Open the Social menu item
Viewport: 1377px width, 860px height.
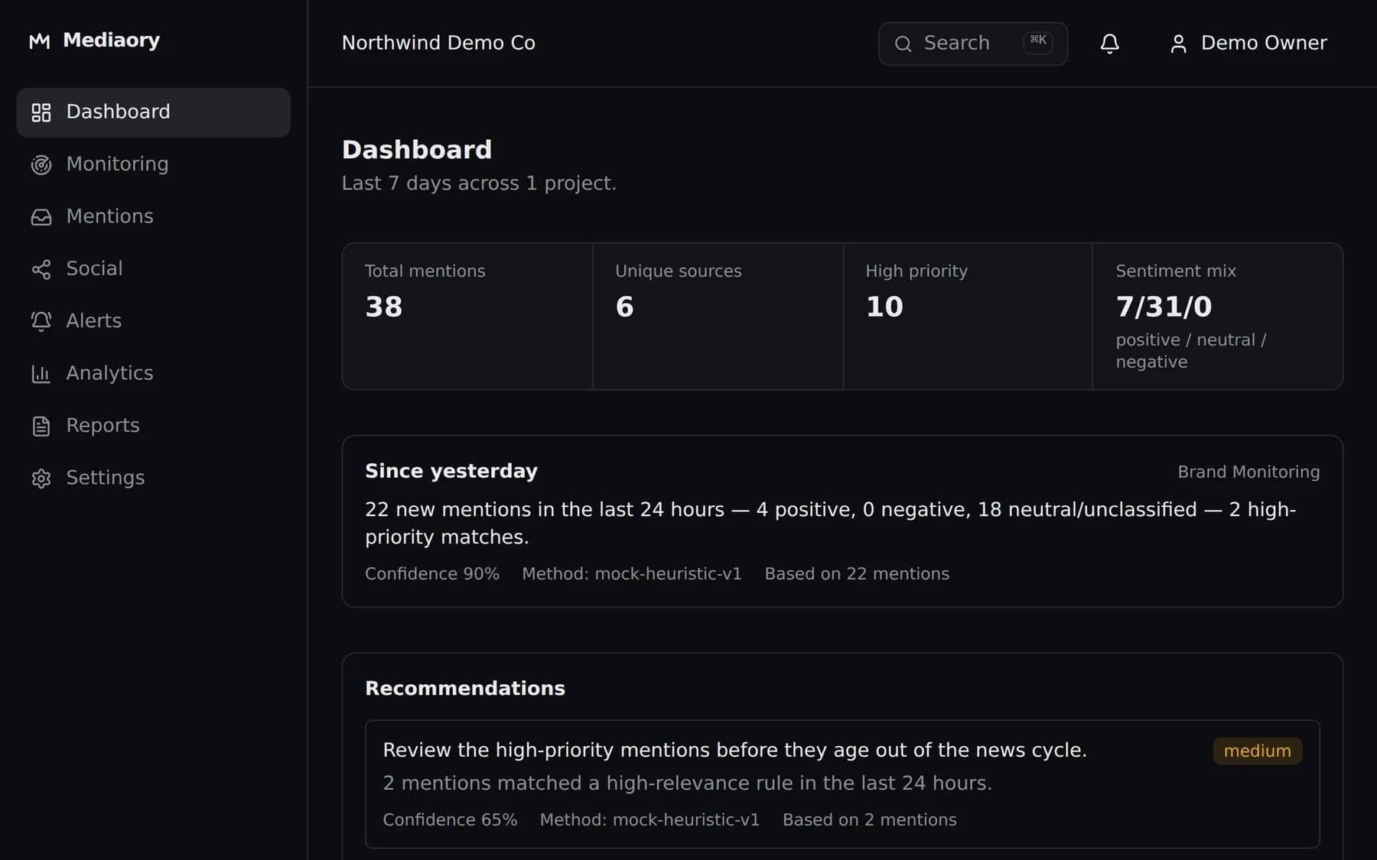pyautogui.click(x=153, y=268)
